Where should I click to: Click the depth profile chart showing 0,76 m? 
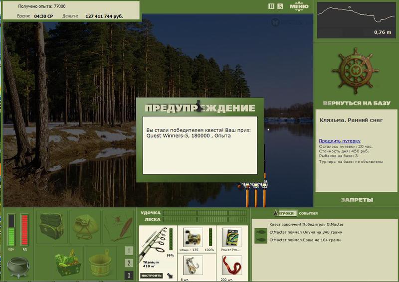356,20
